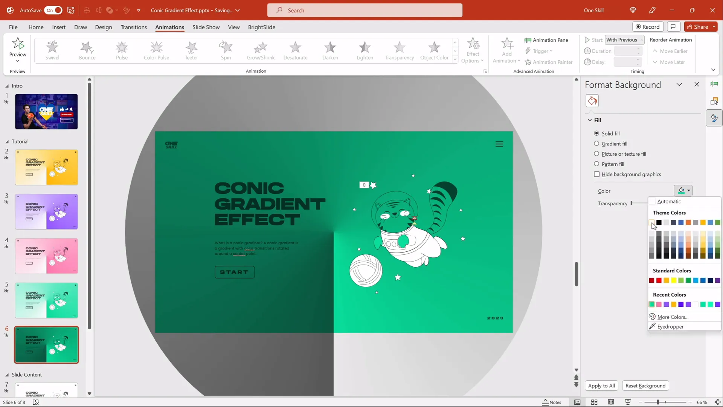Pick black theme color swatch
The image size is (723, 407).
pyautogui.click(x=659, y=222)
